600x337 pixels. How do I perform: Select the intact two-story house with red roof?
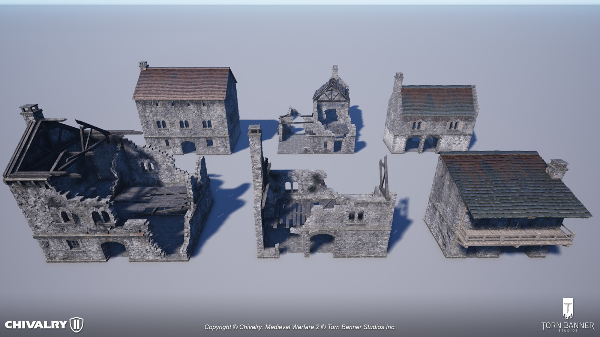pos(186,108)
